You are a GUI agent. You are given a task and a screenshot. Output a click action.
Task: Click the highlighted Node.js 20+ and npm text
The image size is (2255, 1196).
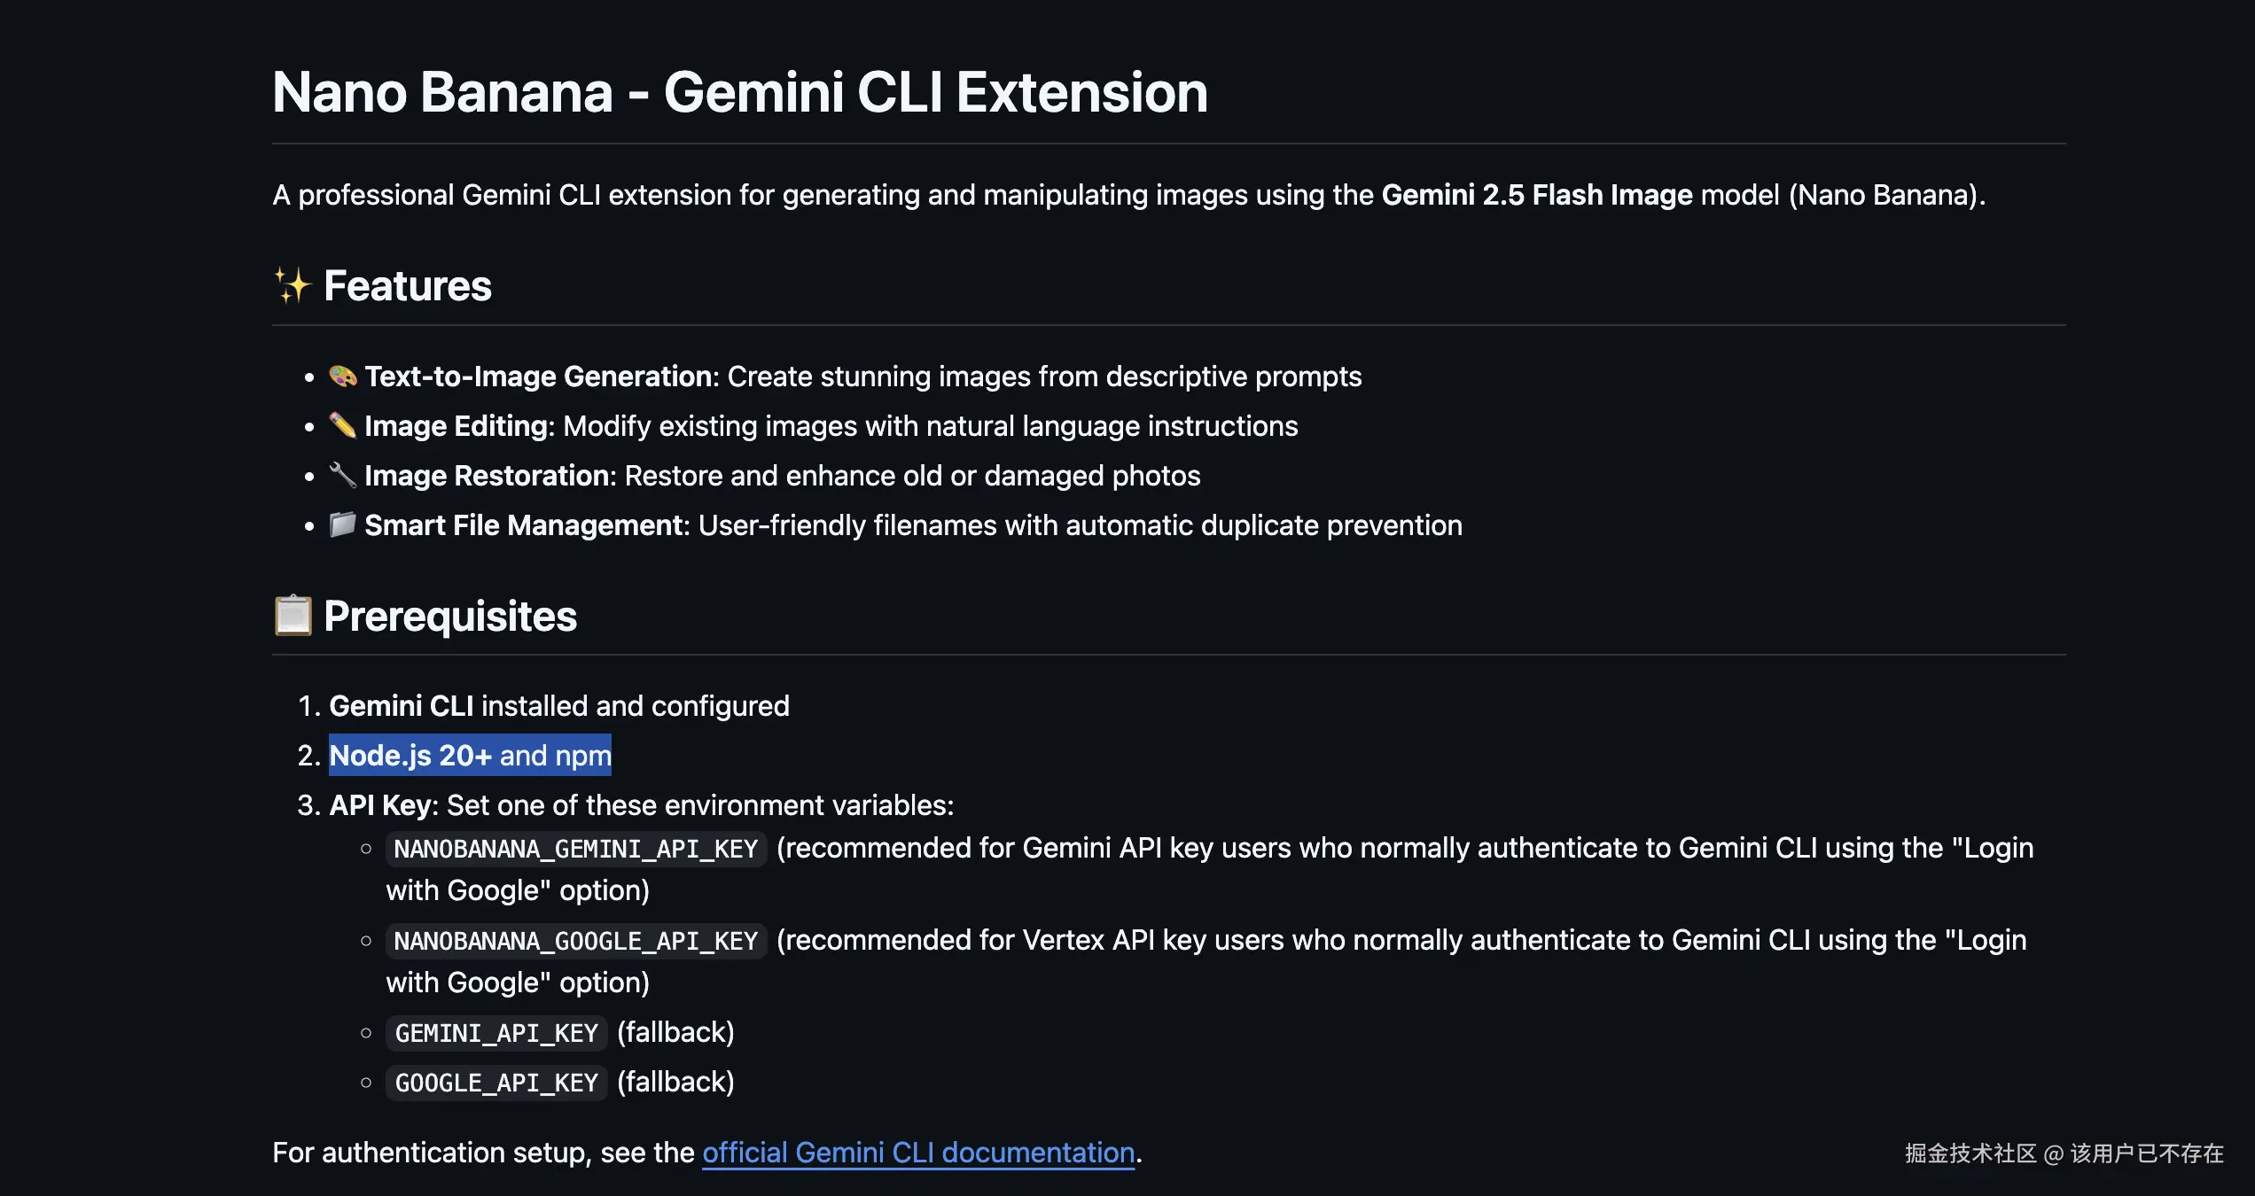click(470, 756)
